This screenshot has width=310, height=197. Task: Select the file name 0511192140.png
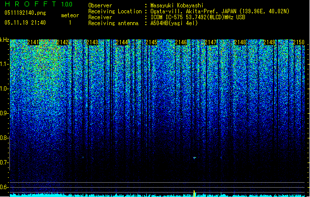25,13
